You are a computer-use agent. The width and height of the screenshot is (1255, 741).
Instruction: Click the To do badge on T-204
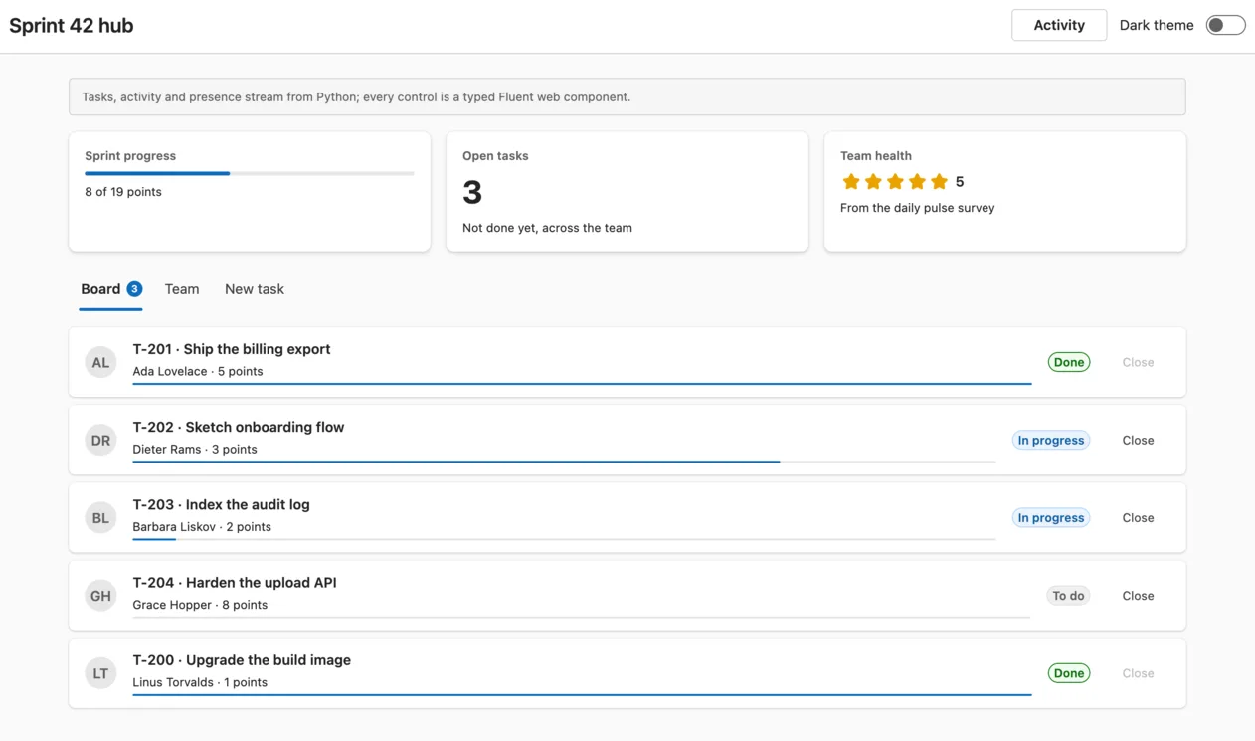tap(1069, 595)
